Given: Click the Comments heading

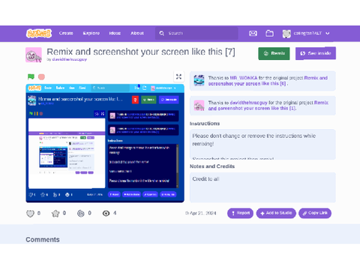Looking at the screenshot, I should 43,239.
